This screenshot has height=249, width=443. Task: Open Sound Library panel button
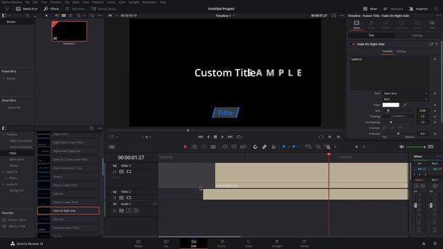click(103, 9)
